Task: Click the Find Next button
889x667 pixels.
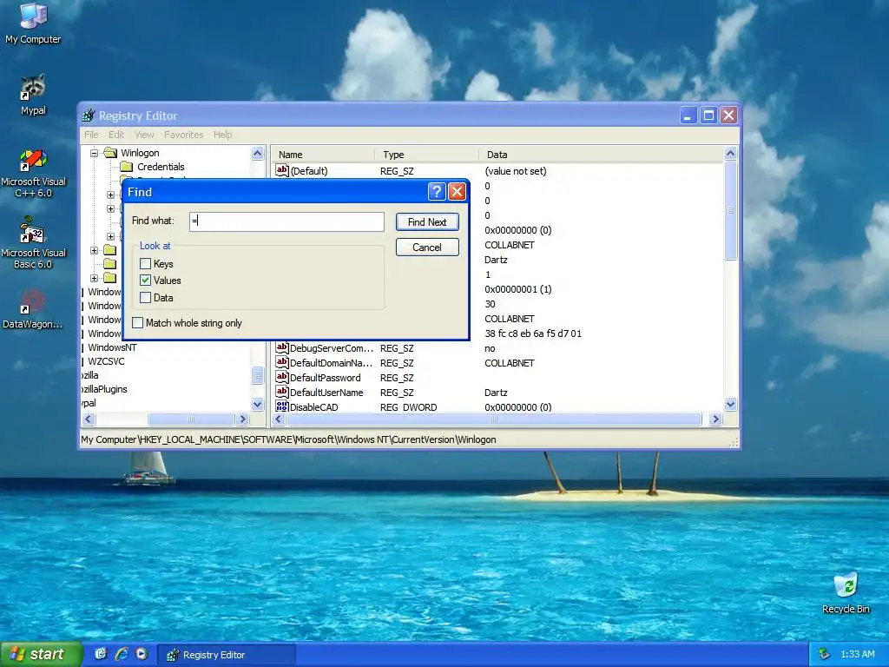Action: tap(427, 221)
